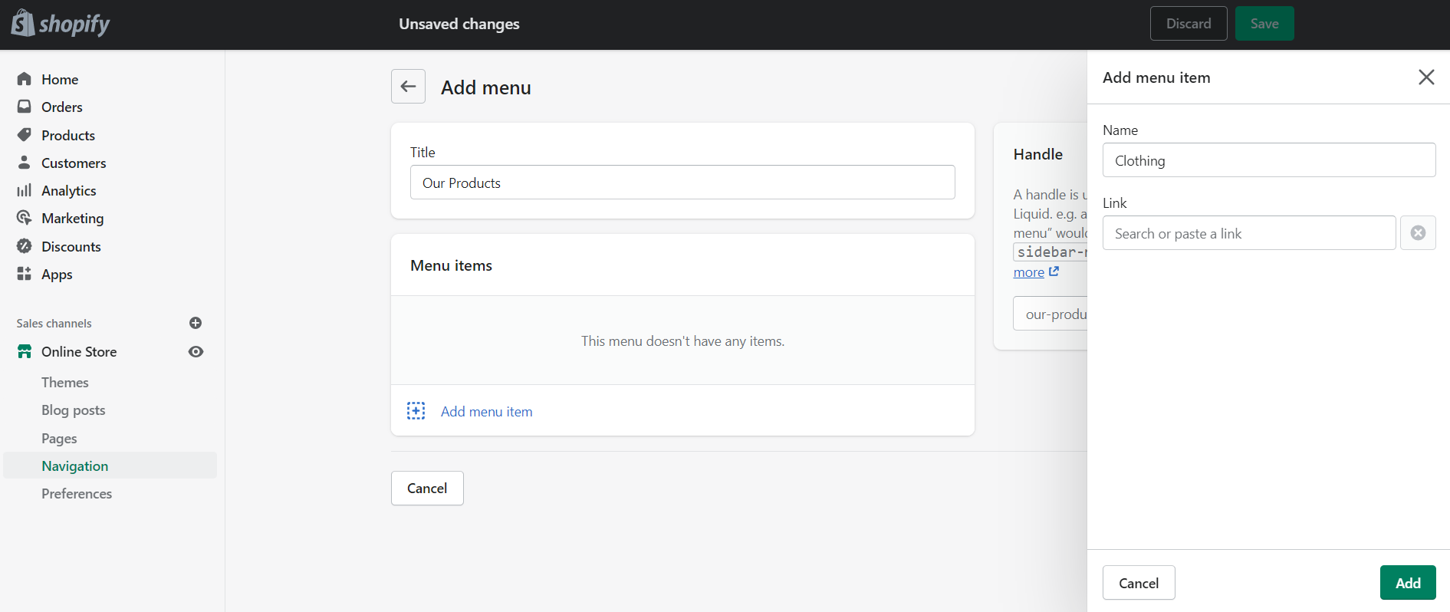
Task: Confirm with the green Add button
Action: pyautogui.click(x=1408, y=582)
